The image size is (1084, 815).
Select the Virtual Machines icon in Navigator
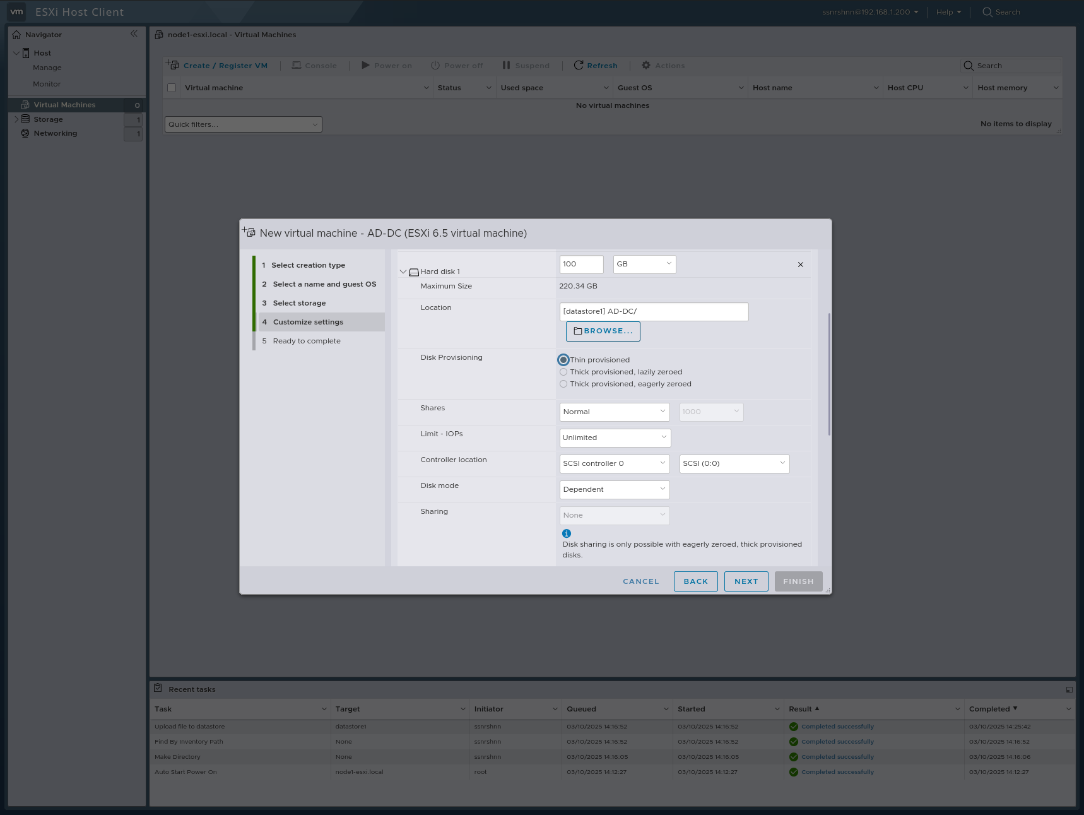(25, 104)
